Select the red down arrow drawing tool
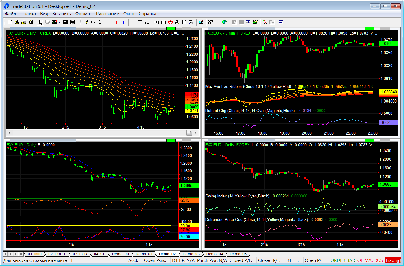The image size is (404, 266). point(116,22)
